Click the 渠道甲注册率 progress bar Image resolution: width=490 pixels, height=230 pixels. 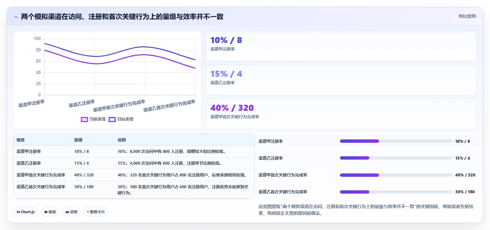coord(396,141)
